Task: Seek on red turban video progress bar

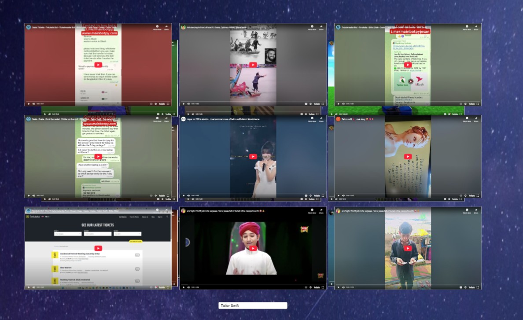Action: click(x=253, y=284)
